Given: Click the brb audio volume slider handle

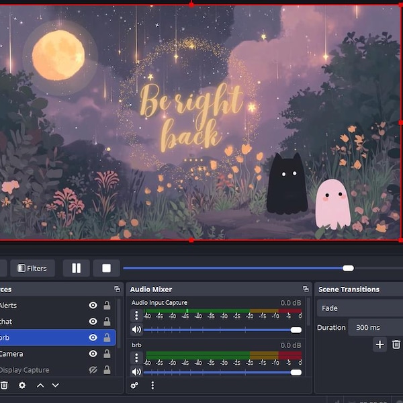Looking at the screenshot, I should (296, 372).
